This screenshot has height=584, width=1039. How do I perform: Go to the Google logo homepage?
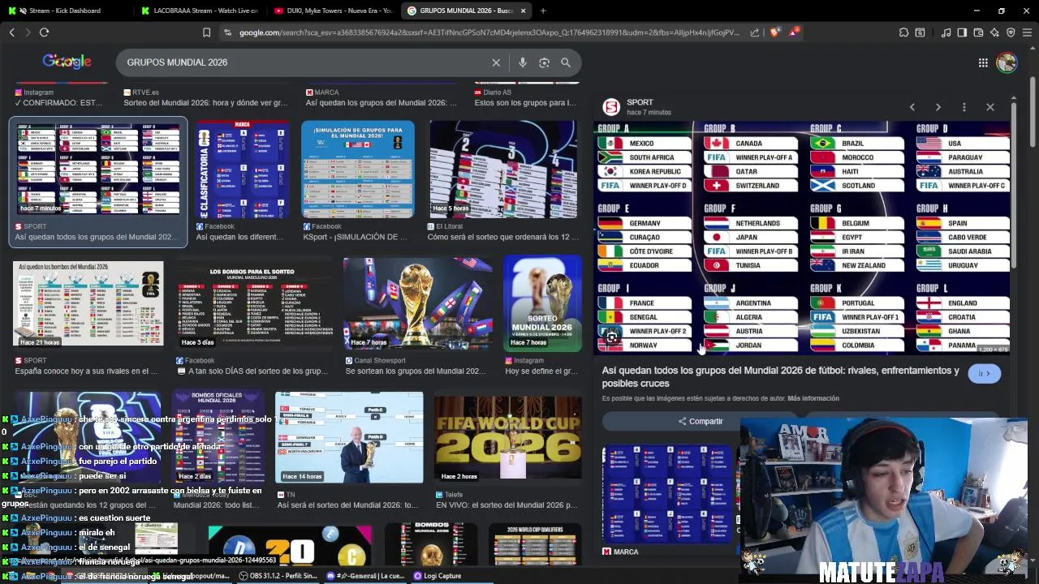pyautogui.click(x=67, y=62)
